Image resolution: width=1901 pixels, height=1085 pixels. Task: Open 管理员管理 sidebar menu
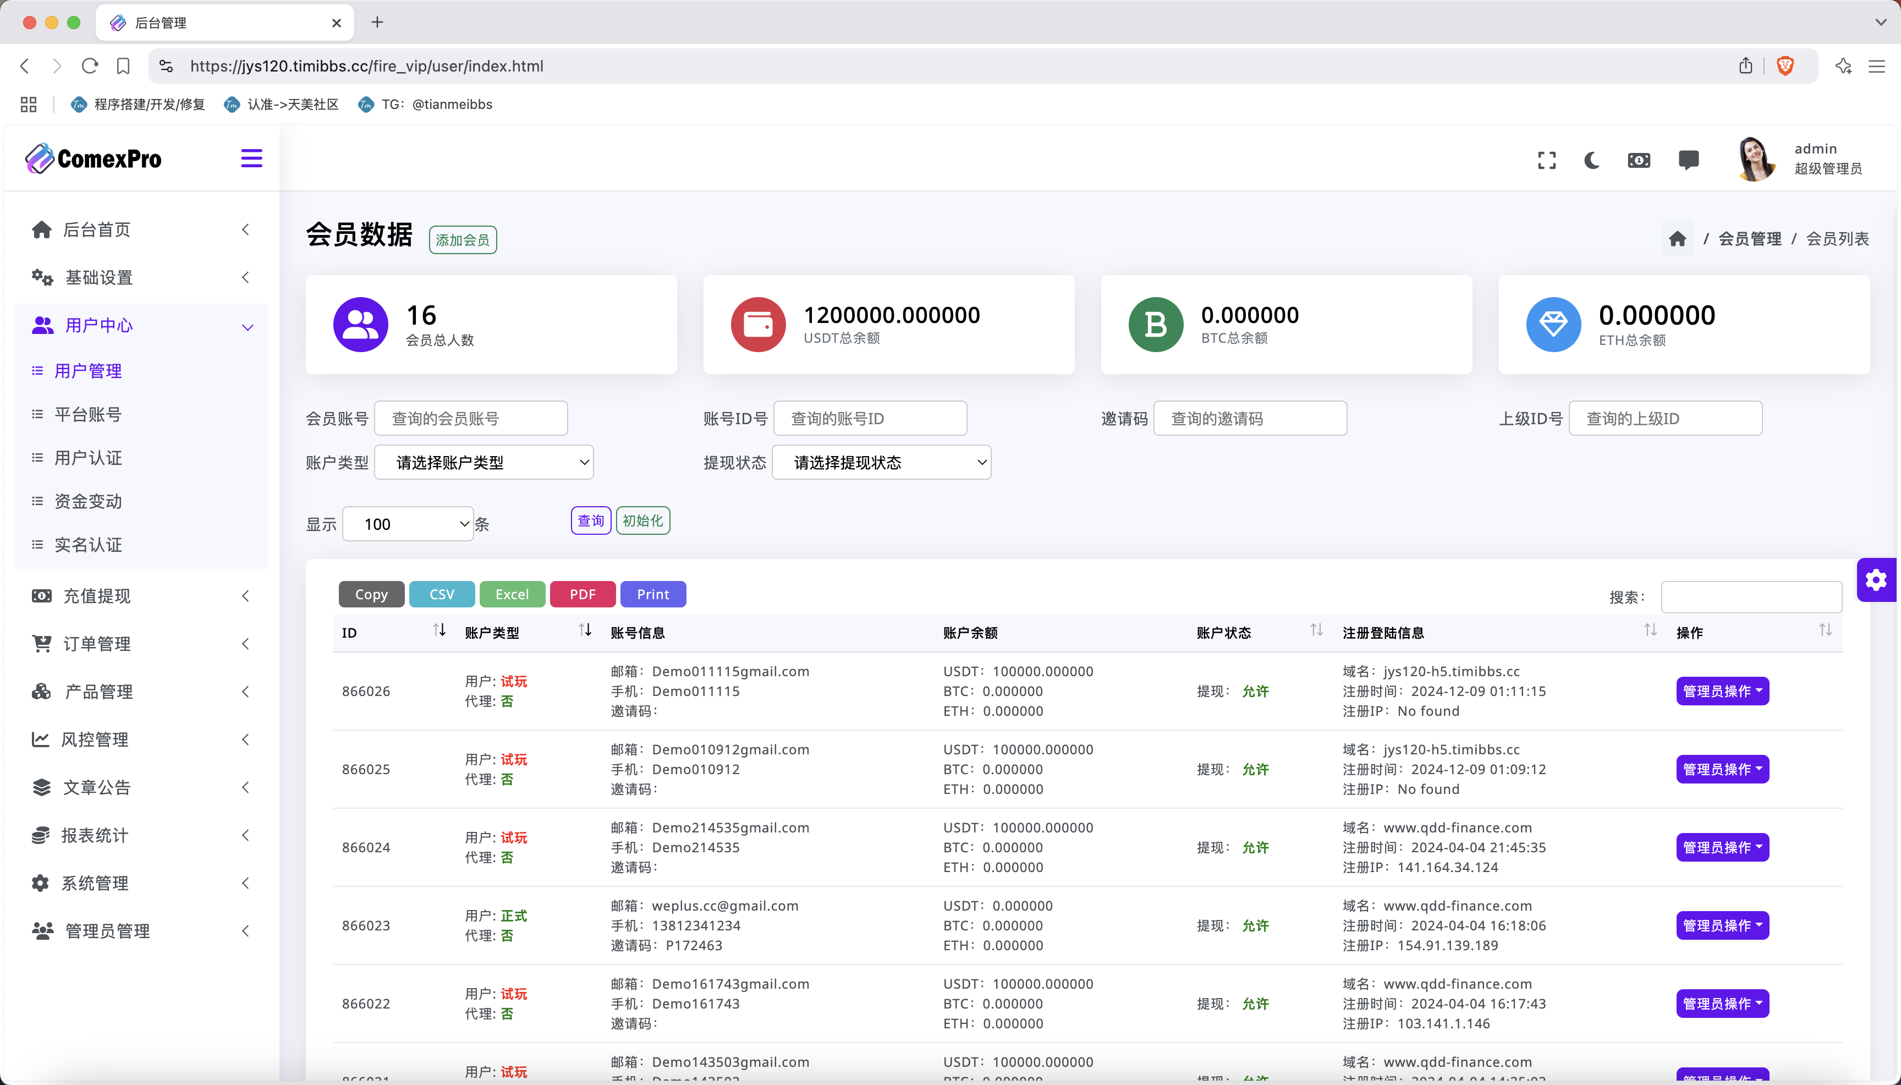tap(141, 931)
